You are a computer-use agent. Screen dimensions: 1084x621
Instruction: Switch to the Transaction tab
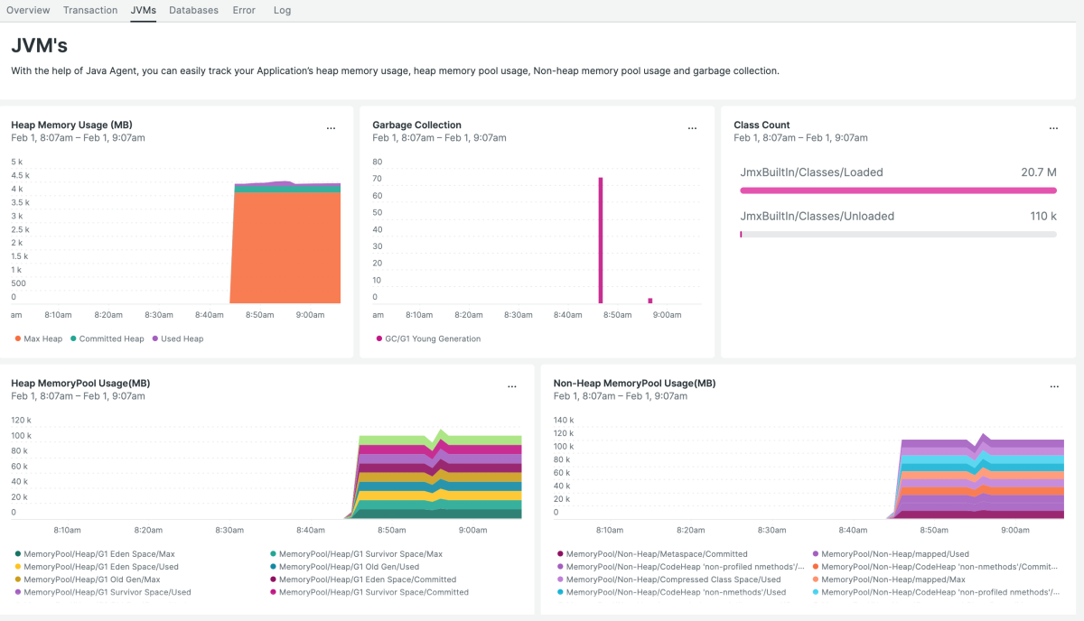pyautogui.click(x=90, y=10)
